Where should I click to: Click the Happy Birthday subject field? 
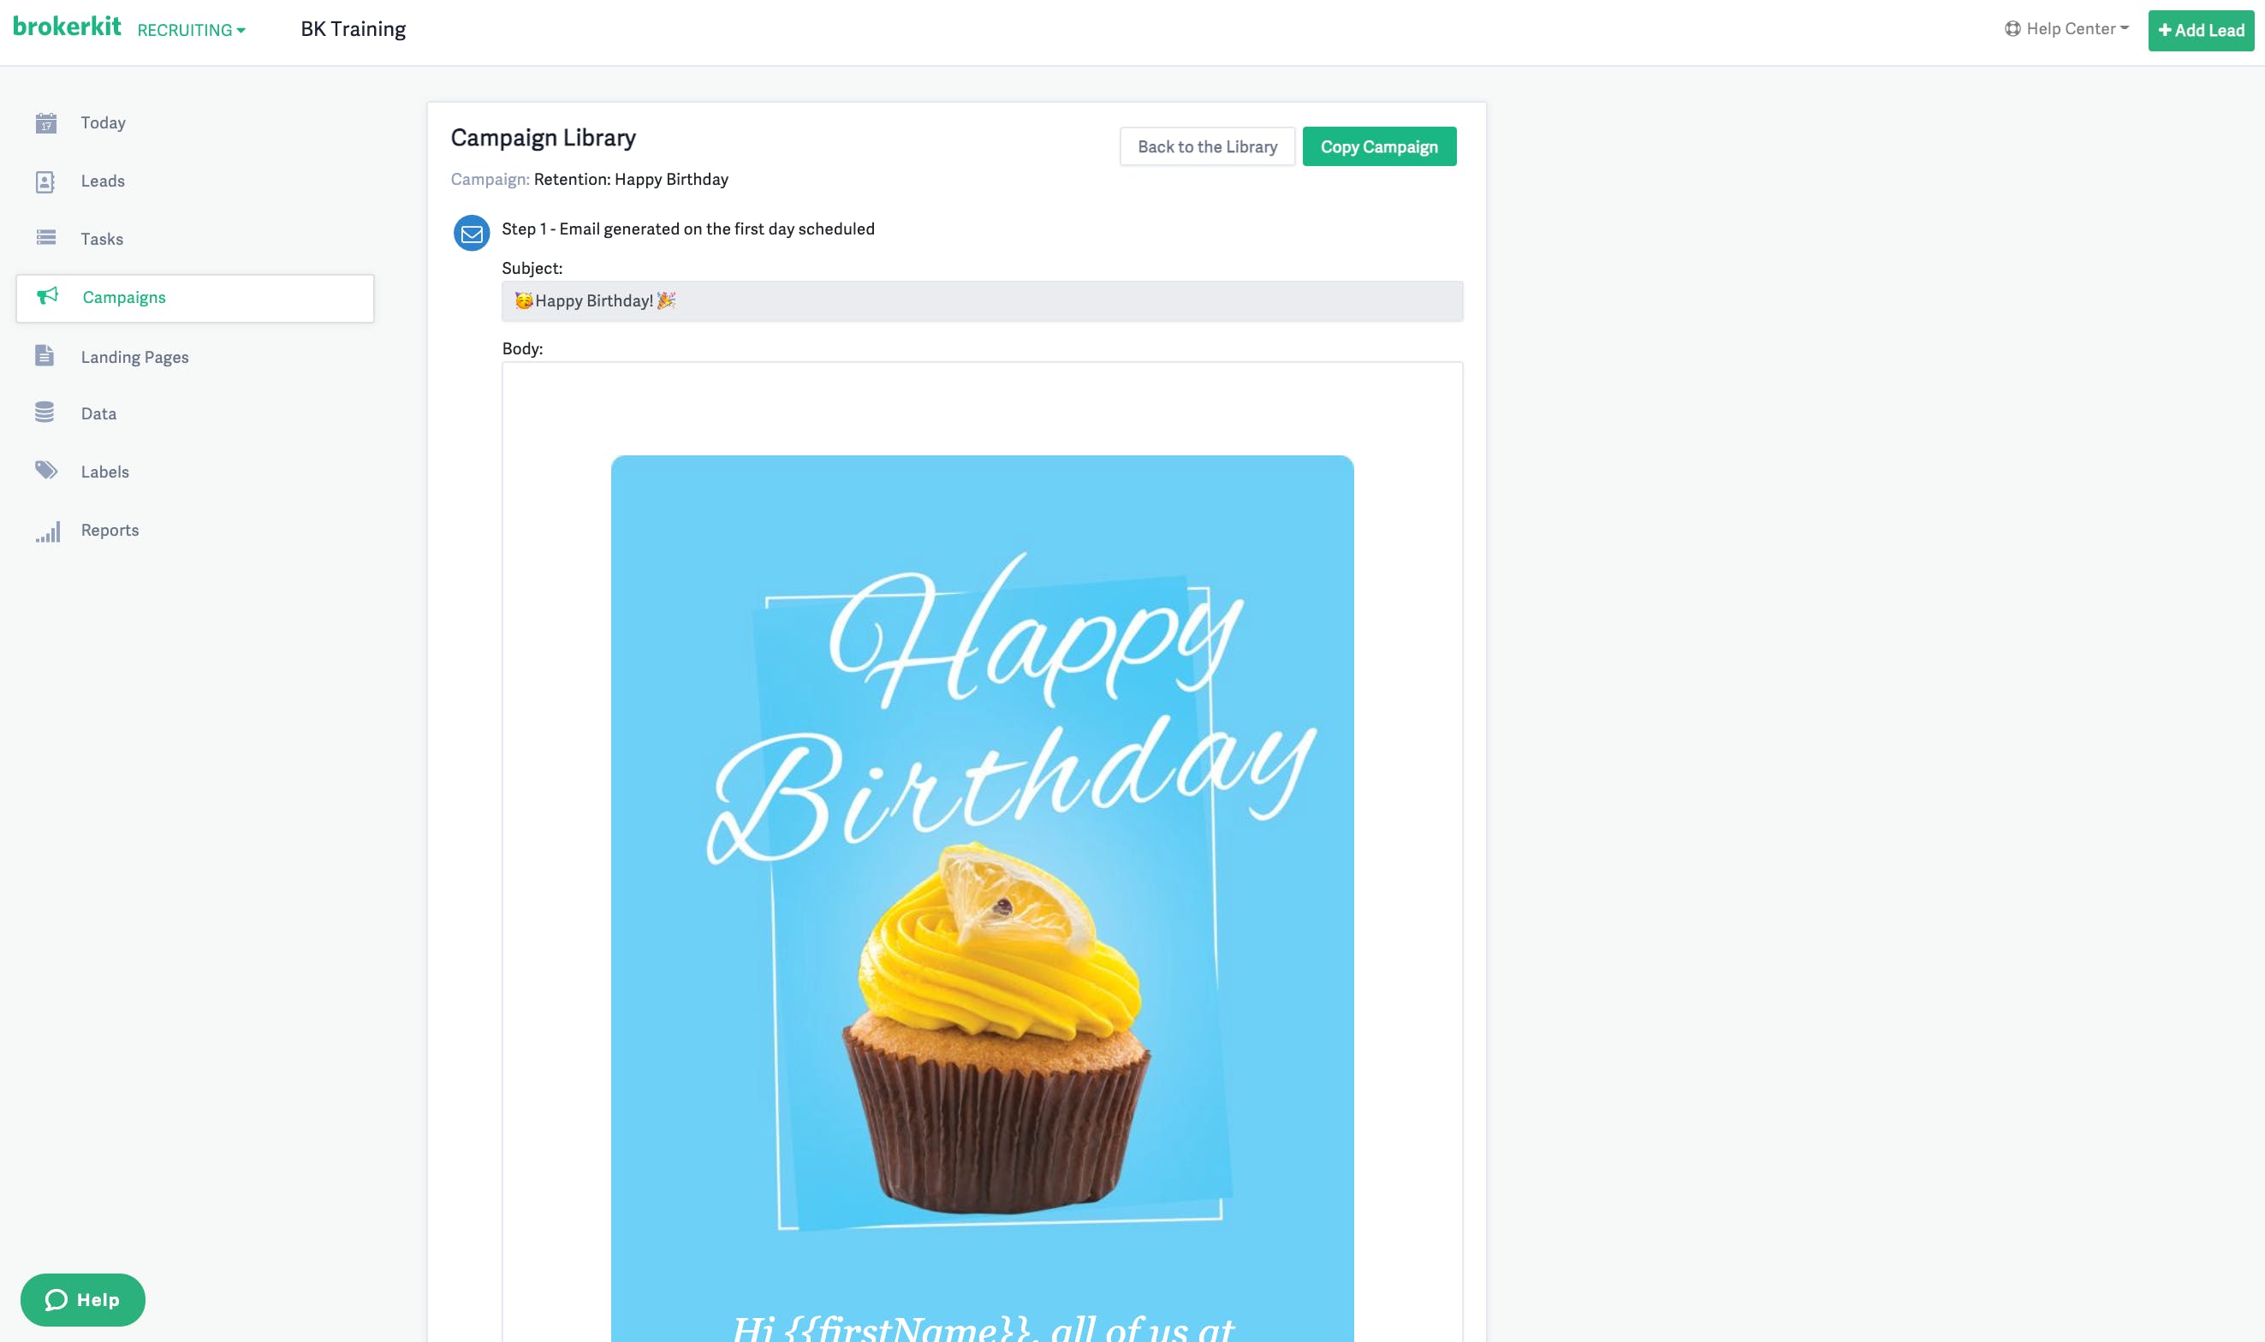[982, 301]
